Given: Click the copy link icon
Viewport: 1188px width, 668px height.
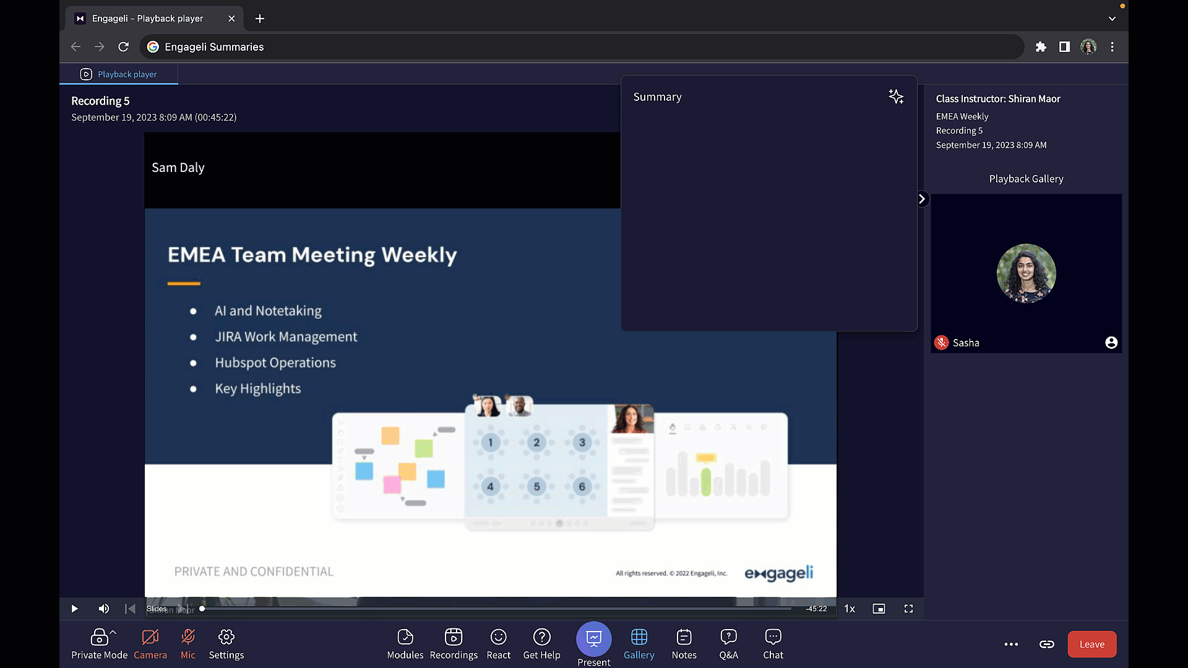Looking at the screenshot, I should 1046,644.
